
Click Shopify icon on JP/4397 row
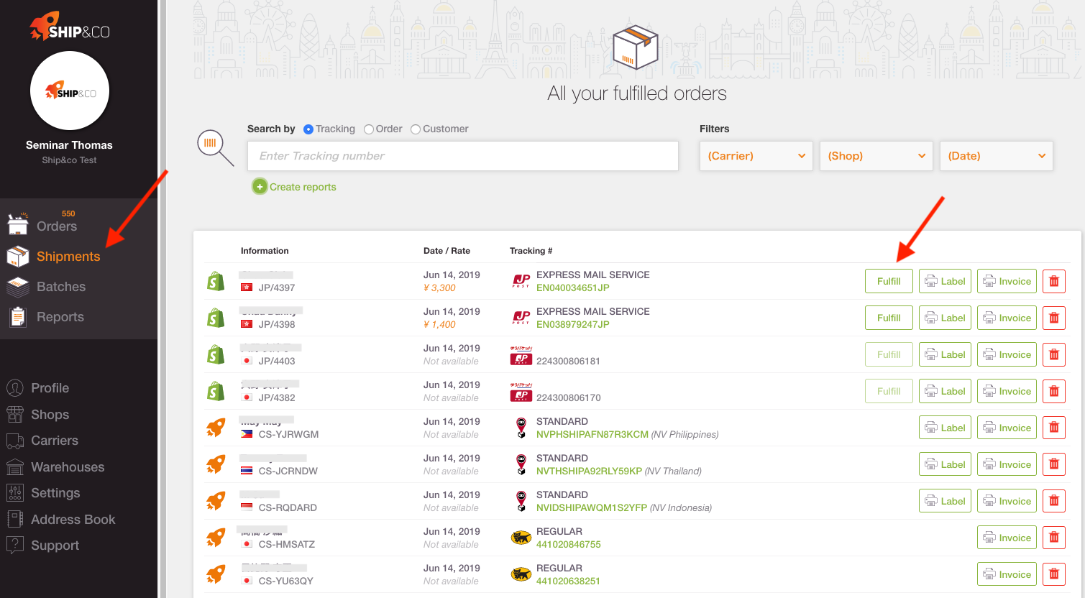(x=216, y=281)
